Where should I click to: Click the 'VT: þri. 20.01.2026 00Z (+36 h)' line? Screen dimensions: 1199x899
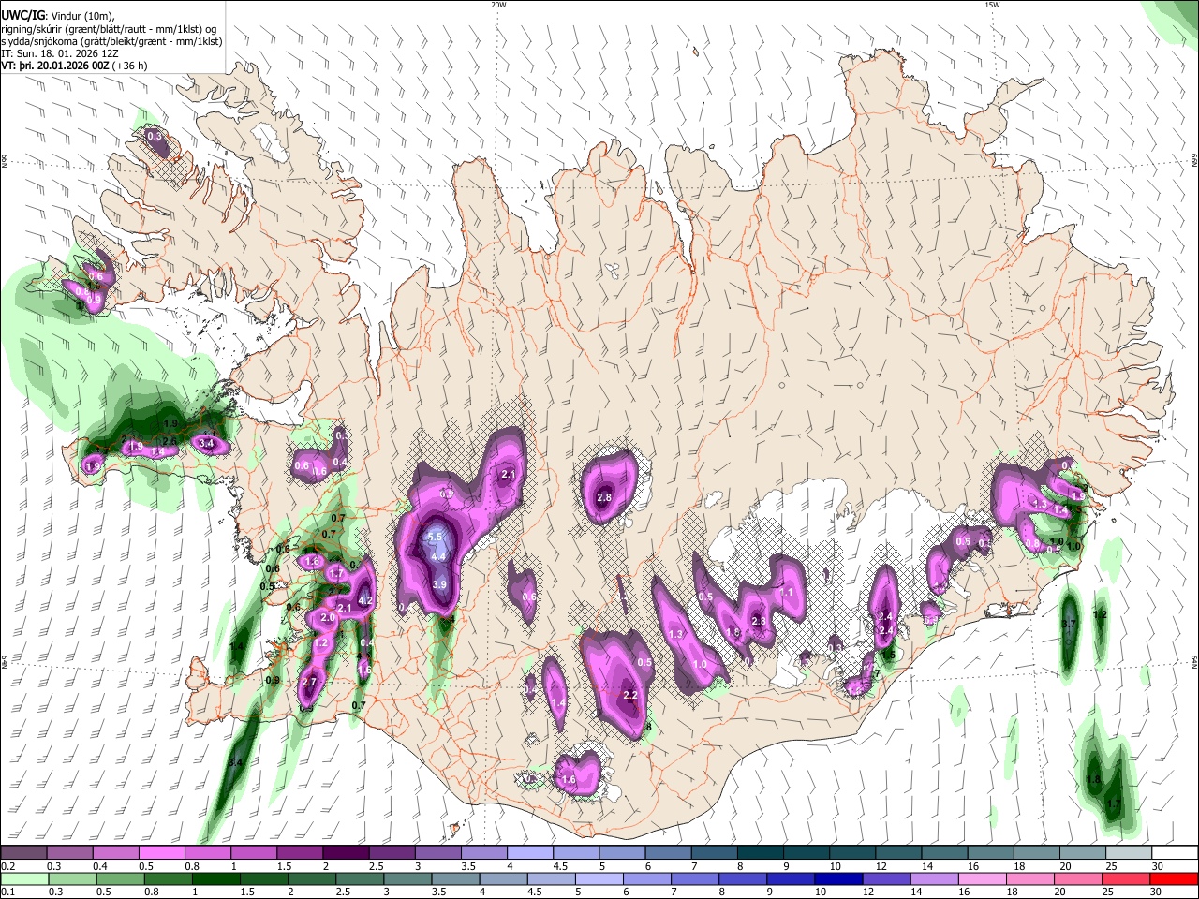(x=74, y=66)
